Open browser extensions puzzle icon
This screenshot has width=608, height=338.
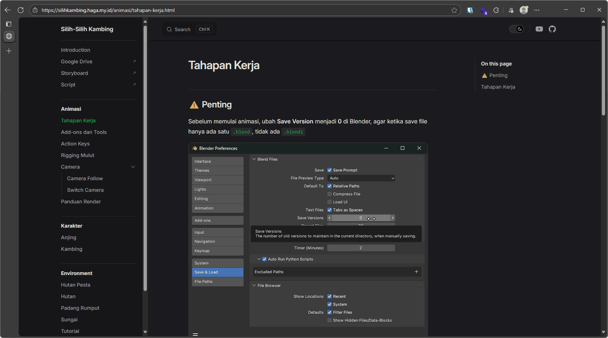point(496,10)
